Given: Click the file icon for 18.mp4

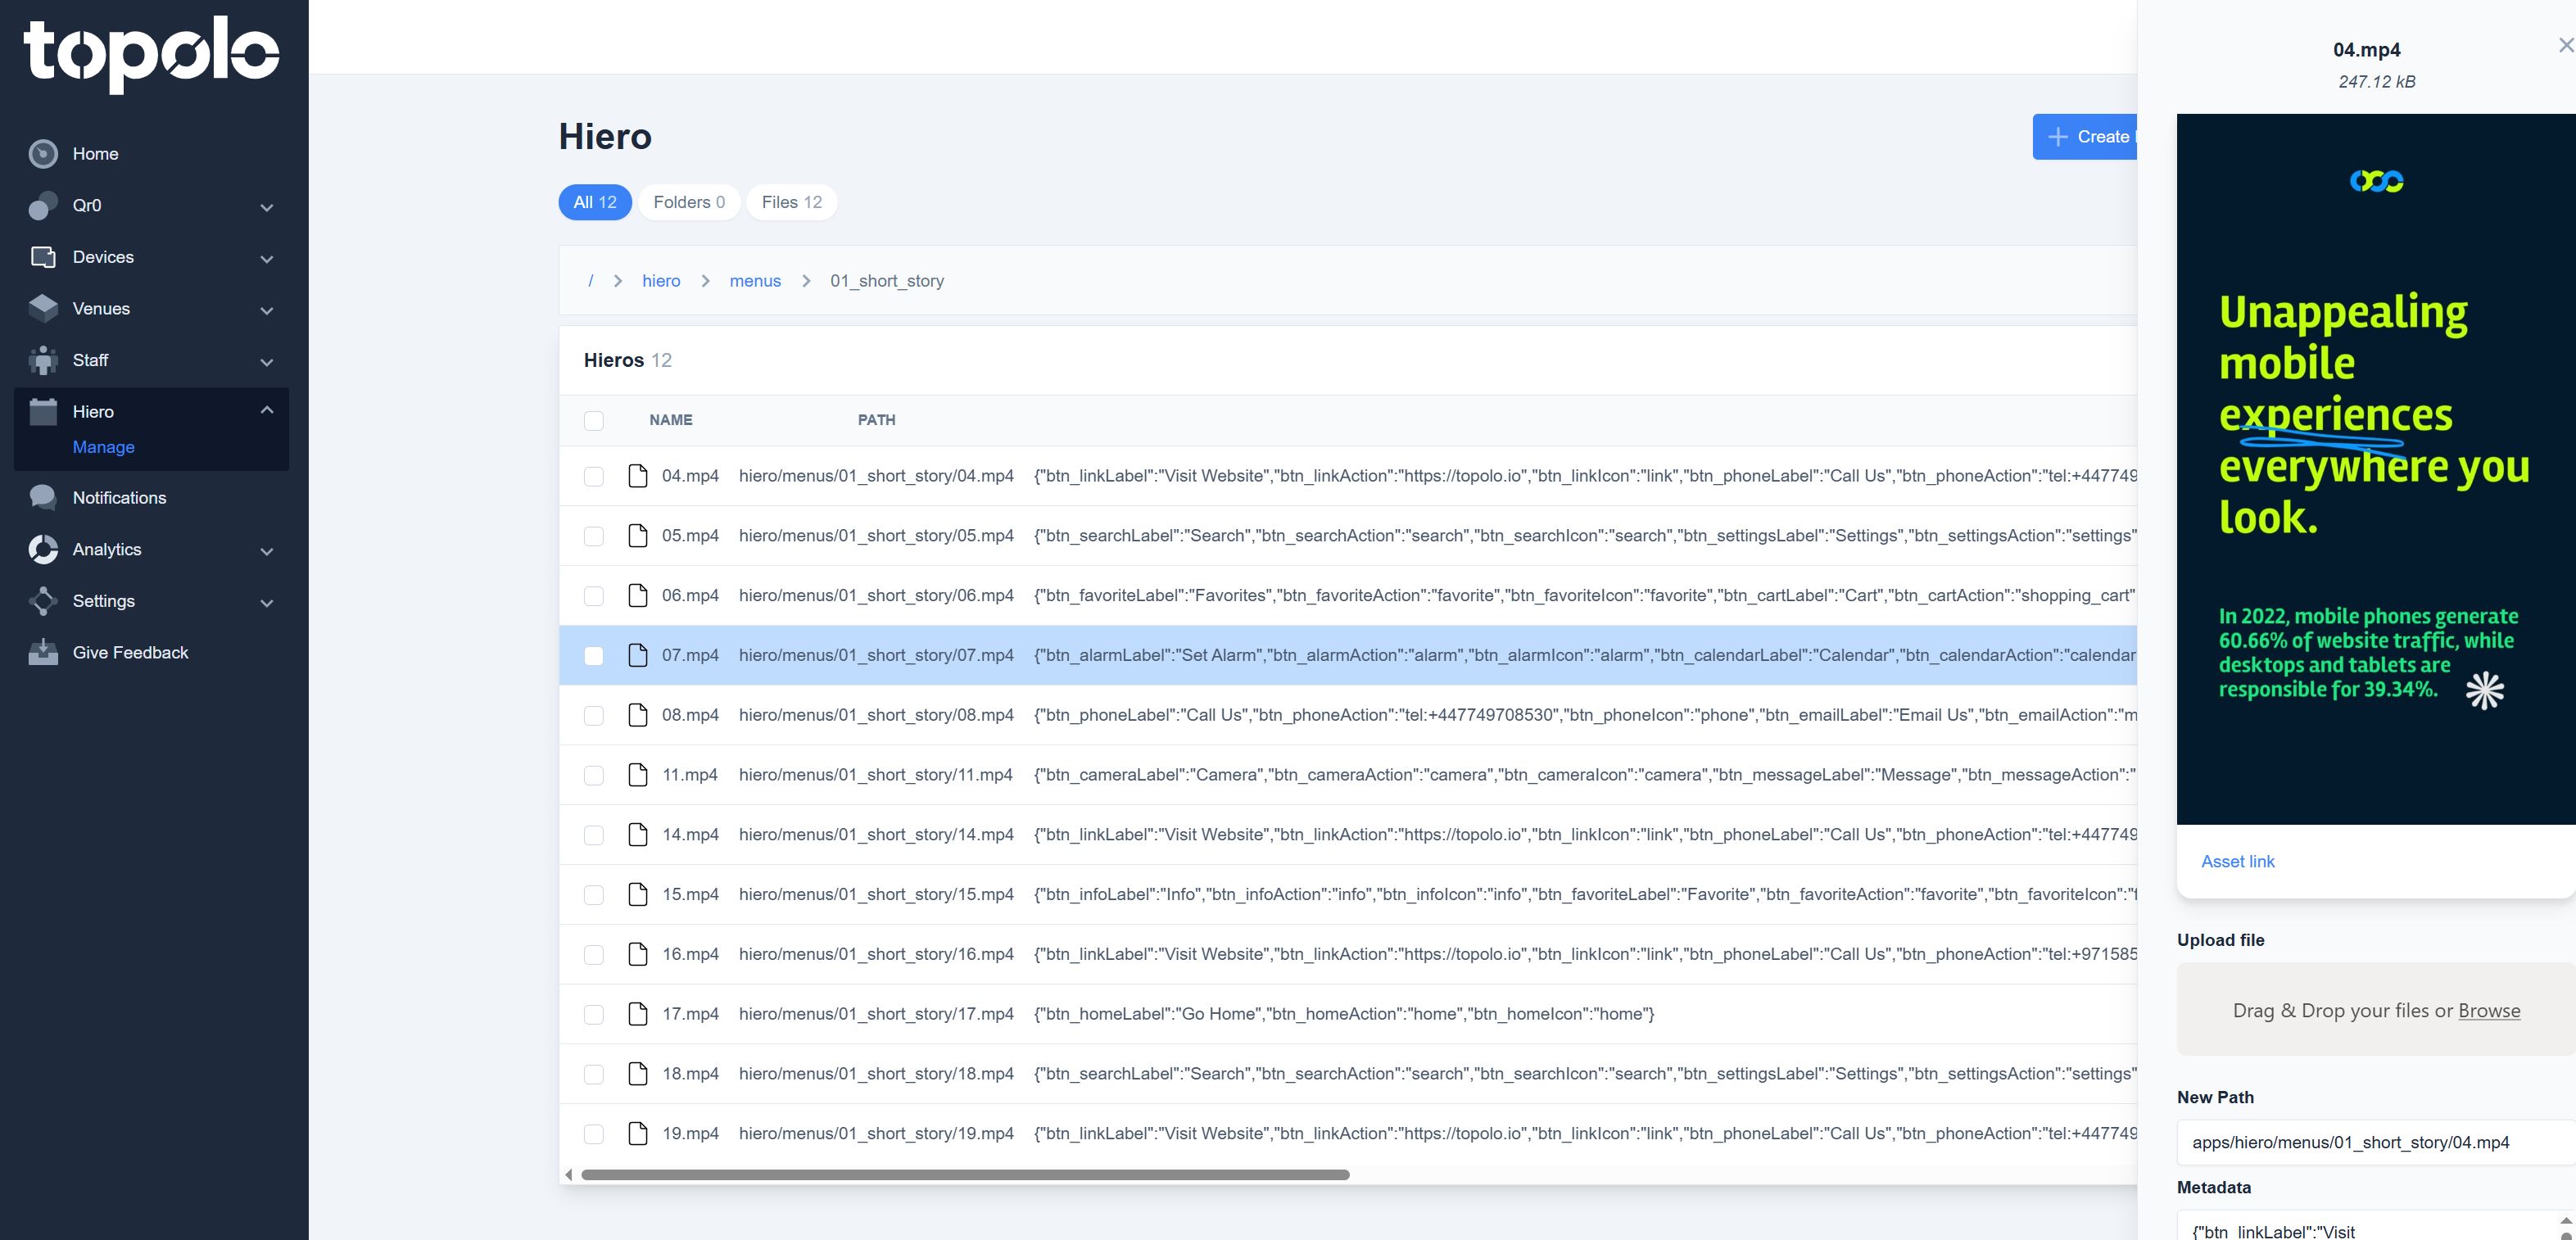Looking at the screenshot, I should point(638,1074).
